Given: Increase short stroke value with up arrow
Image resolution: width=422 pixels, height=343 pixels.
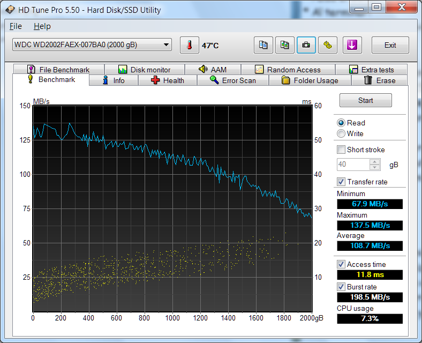Looking at the screenshot, I should pyautogui.click(x=375, y=161).
